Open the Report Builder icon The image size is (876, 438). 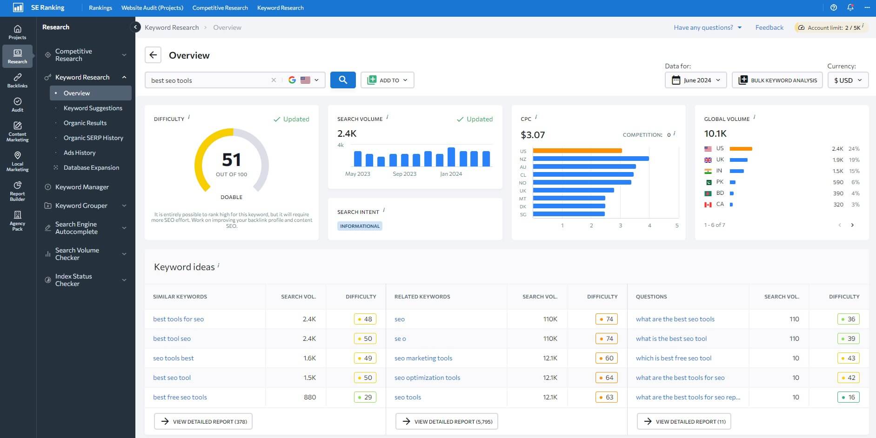pyautogui.click(x=17, y=191)
